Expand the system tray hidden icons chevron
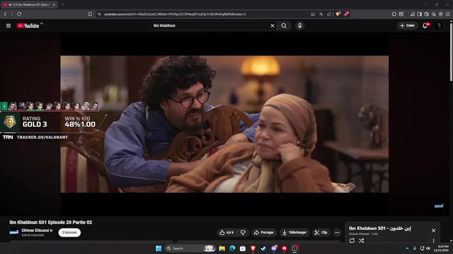Viewport: 453px width, 254px height. tap(407, 248)
